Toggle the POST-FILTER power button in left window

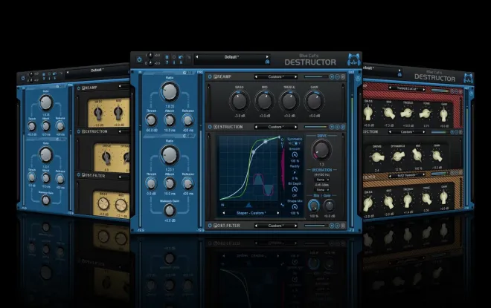click(79, 175)
